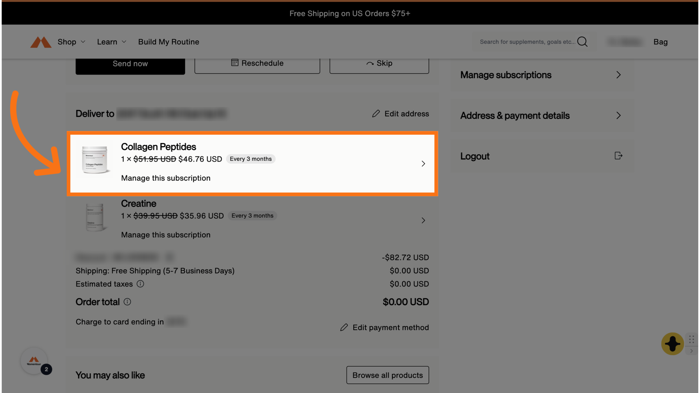Open Creatine subscription chevron

click(x=423, y=221)
